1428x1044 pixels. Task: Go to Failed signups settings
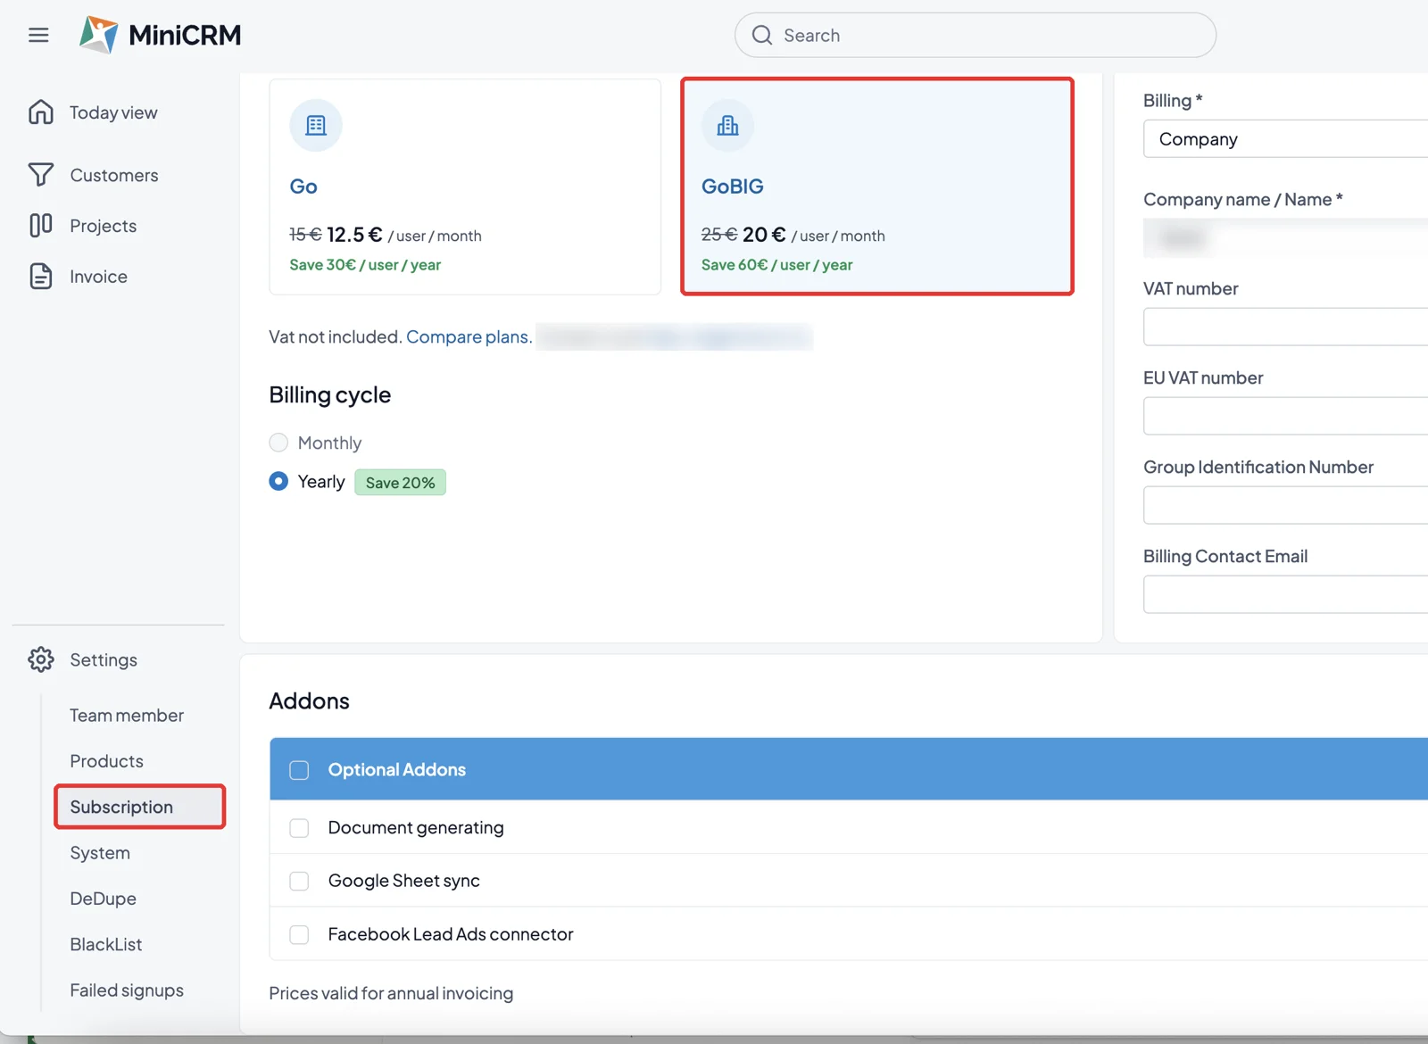(x=127, y=990)
